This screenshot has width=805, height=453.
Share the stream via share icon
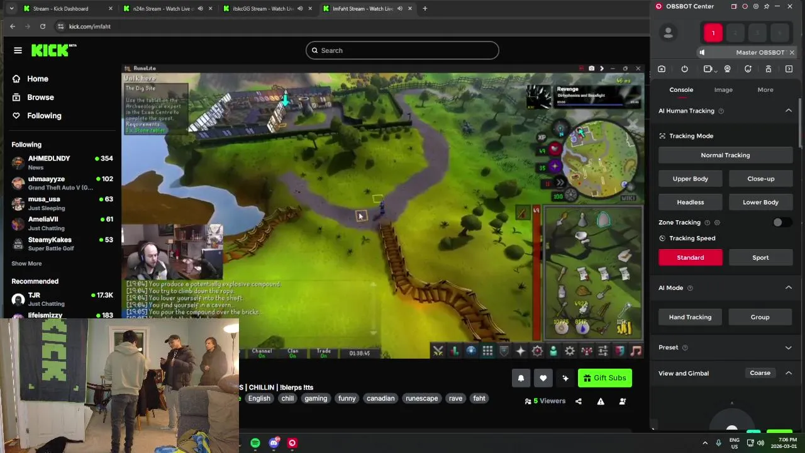[x=579, y=401]
